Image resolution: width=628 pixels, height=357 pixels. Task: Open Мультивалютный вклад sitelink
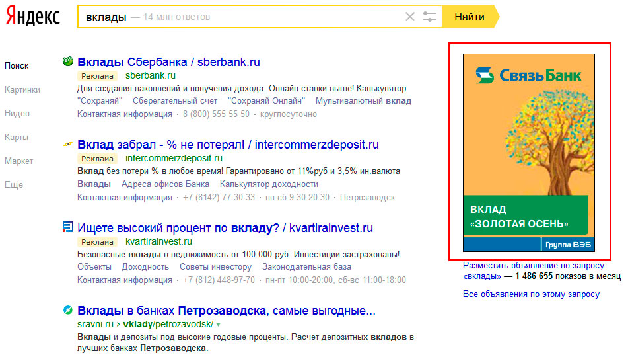(x=363, y=101)
